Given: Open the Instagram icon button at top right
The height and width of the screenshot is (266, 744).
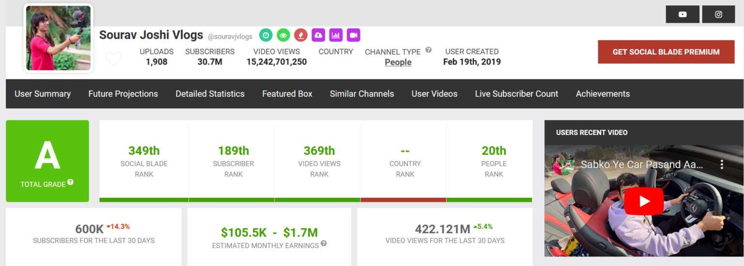Looking at the screenshot, I should click(x=718, y=14).
